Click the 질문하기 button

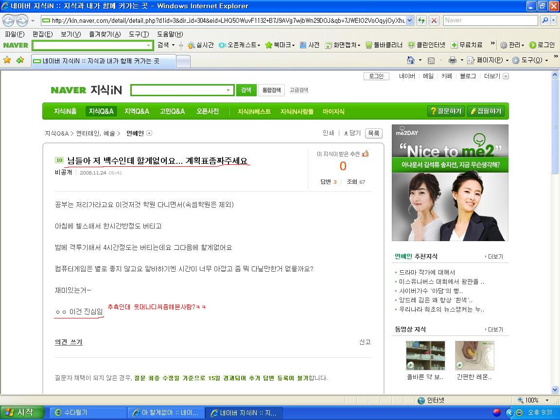[x=446, y=111]
